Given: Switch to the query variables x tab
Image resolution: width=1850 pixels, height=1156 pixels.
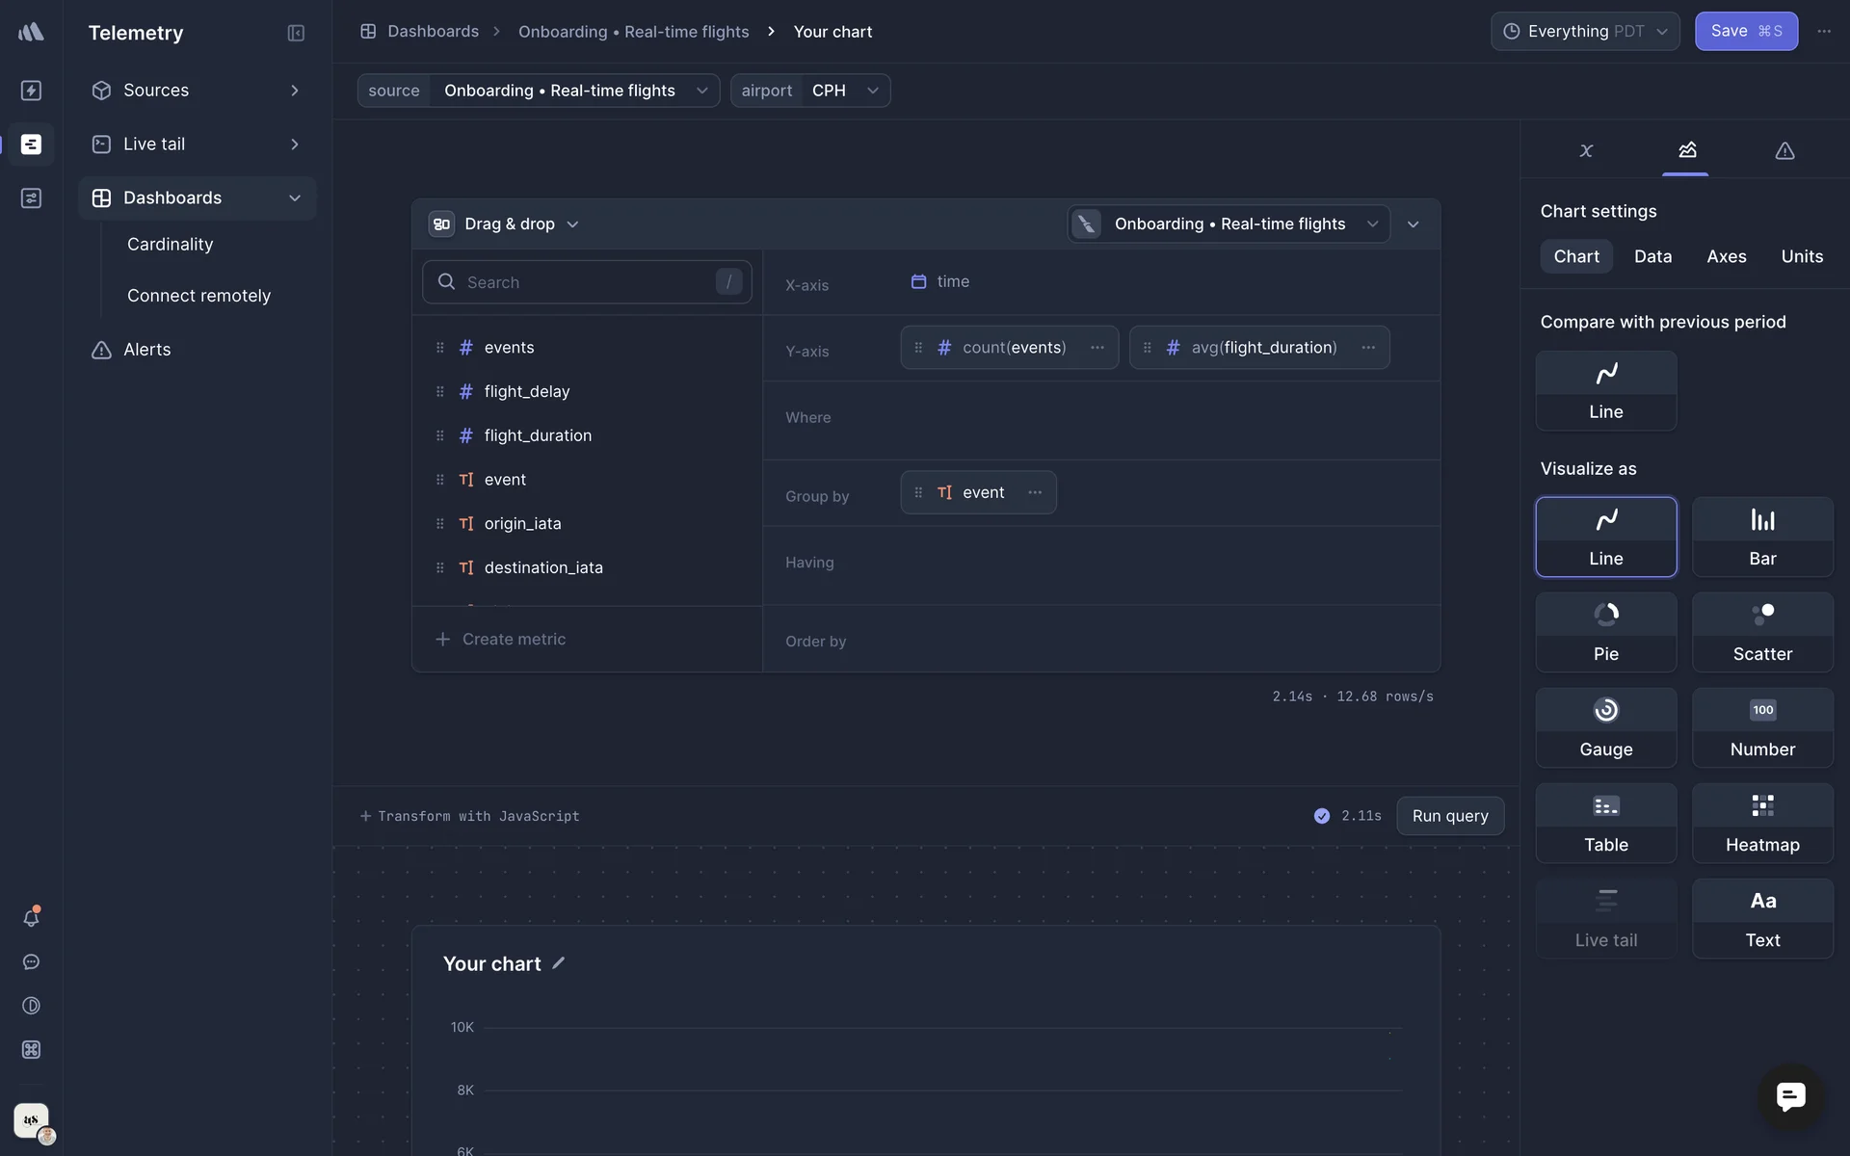Looking at the screenshot, I should pos(1586,150).
